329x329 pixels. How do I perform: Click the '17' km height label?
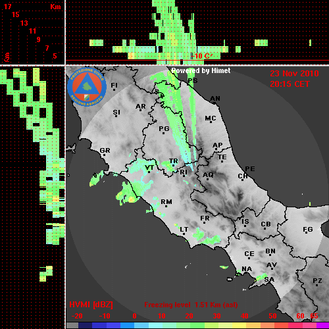(8, 7)
